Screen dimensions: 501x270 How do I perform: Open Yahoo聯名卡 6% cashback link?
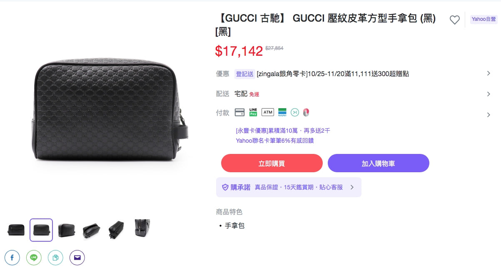[x=274, y=141]
